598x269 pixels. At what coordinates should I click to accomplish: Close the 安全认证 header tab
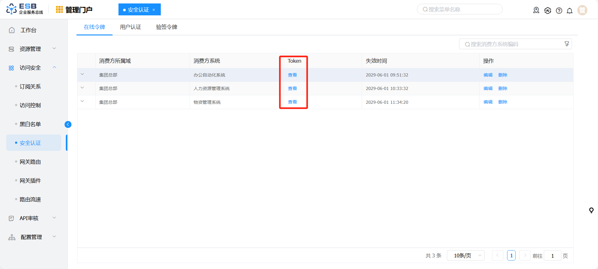point(154,10)
